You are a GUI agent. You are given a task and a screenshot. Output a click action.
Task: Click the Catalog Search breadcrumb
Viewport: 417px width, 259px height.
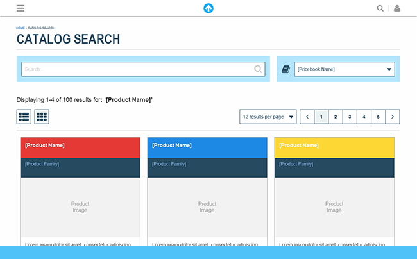click(x=42, y=28)
